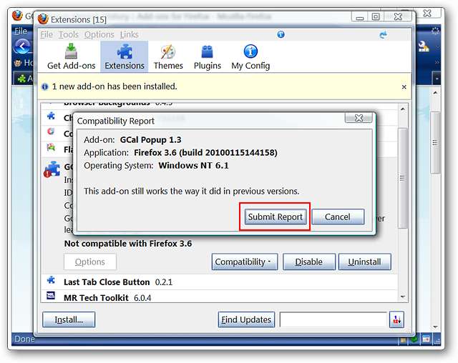This screenshot has width=458, height=363.
Task: Select MR Tech Toolkit extension row
Action: tap(219, 297)
